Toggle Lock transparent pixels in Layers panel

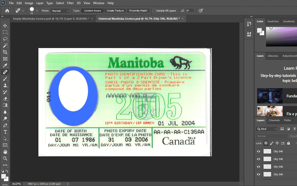point(265,143)
